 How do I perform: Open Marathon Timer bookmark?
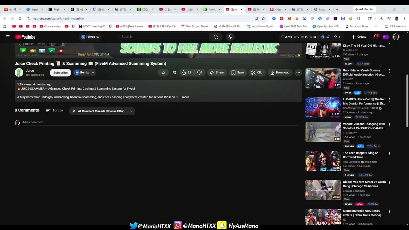(x=357, y=26)
